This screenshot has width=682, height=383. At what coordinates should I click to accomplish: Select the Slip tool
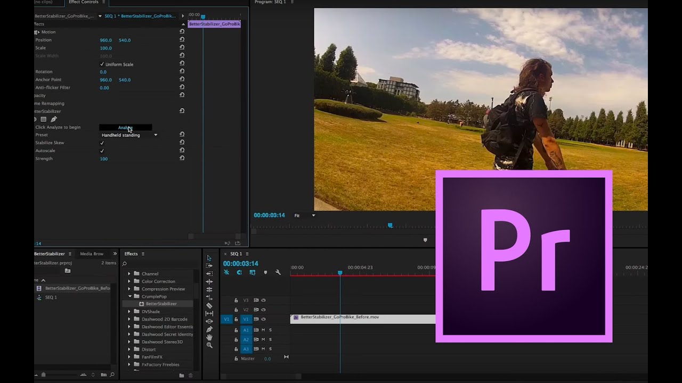[x=209, y=313]
